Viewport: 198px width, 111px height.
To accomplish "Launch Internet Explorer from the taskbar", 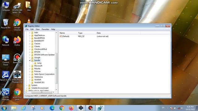I will tap(24, 108).
